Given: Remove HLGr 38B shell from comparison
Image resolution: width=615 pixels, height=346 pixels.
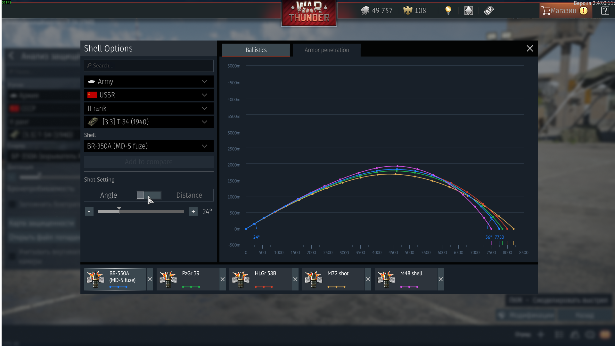Looking at the screenshot, I should pyautogui.click(x=295, y=279).
